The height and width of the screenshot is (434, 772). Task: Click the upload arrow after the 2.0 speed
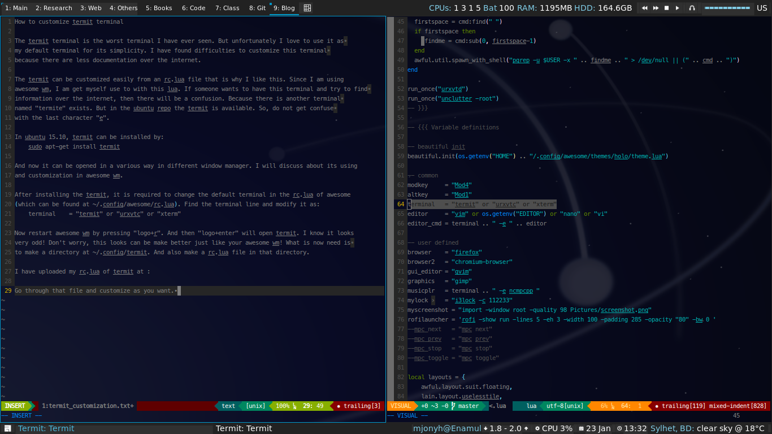click(526, 428)
